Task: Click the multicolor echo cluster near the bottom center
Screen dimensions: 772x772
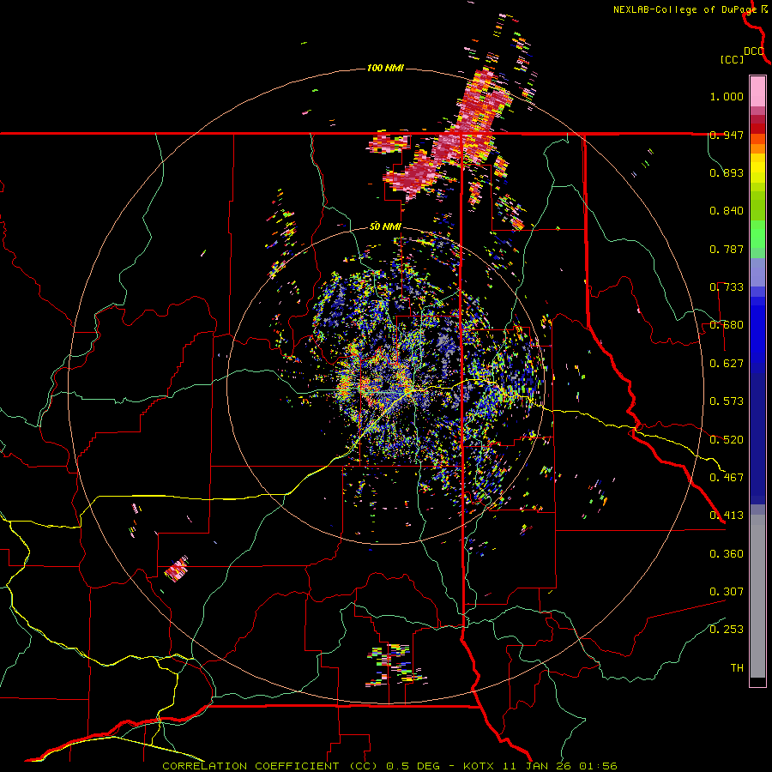Action: [396, 665]
